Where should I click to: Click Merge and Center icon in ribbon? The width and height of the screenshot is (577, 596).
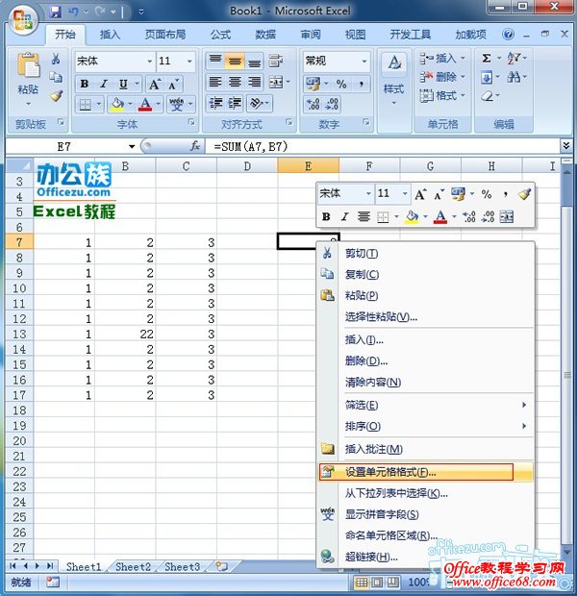[277, 82]
